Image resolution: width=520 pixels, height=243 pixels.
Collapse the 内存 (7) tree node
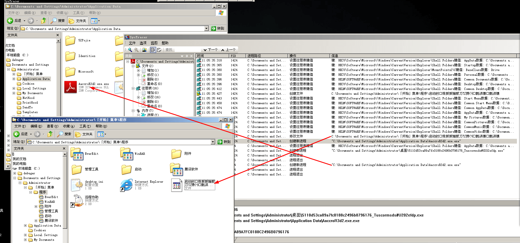tap(133, 111)
